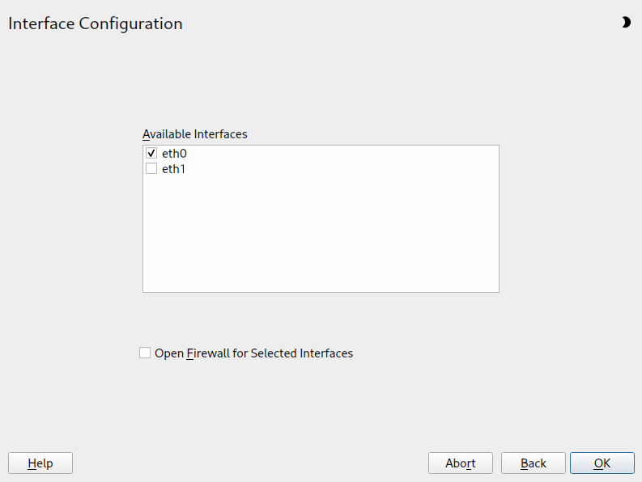Click the Open Firewall for Selected Interfaces label
The height and width of the screenshot is (482, 642).
253,353
